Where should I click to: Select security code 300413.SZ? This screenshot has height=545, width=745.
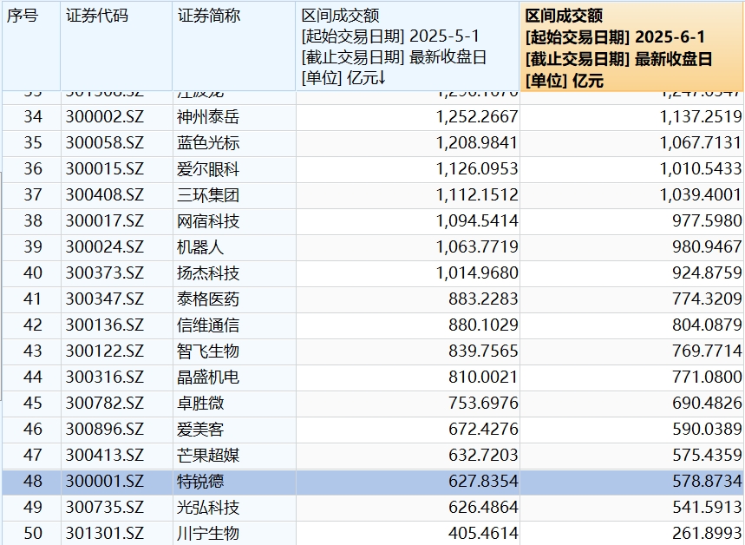(x=105, y=456)
